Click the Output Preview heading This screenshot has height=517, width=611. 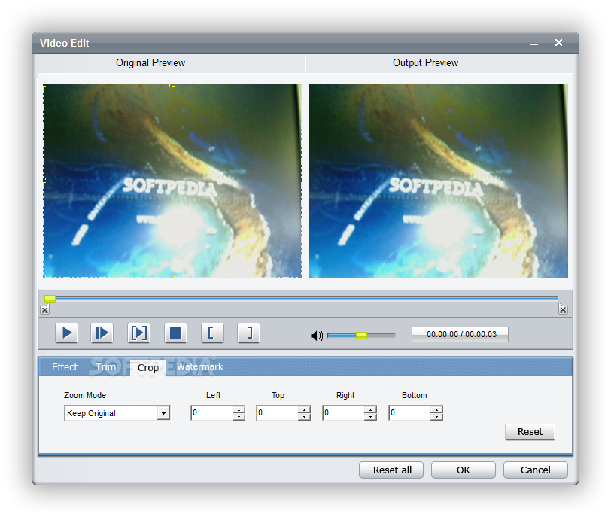pos(426,62)
